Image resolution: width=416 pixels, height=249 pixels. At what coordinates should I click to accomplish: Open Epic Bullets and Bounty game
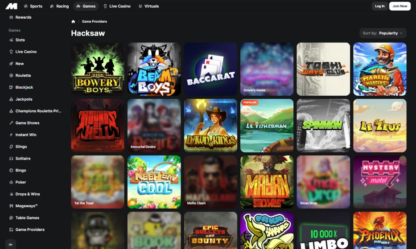210,230
